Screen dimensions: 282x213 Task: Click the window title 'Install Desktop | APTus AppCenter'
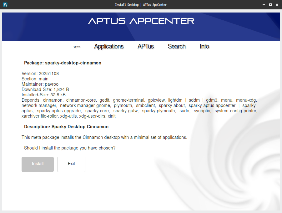pyautogui.click(x=141, y=5)
